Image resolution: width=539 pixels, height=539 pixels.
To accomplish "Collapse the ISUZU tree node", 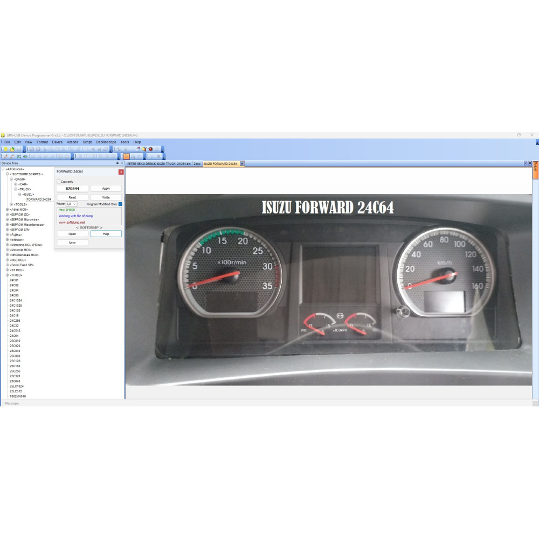I will coord(19,194).
